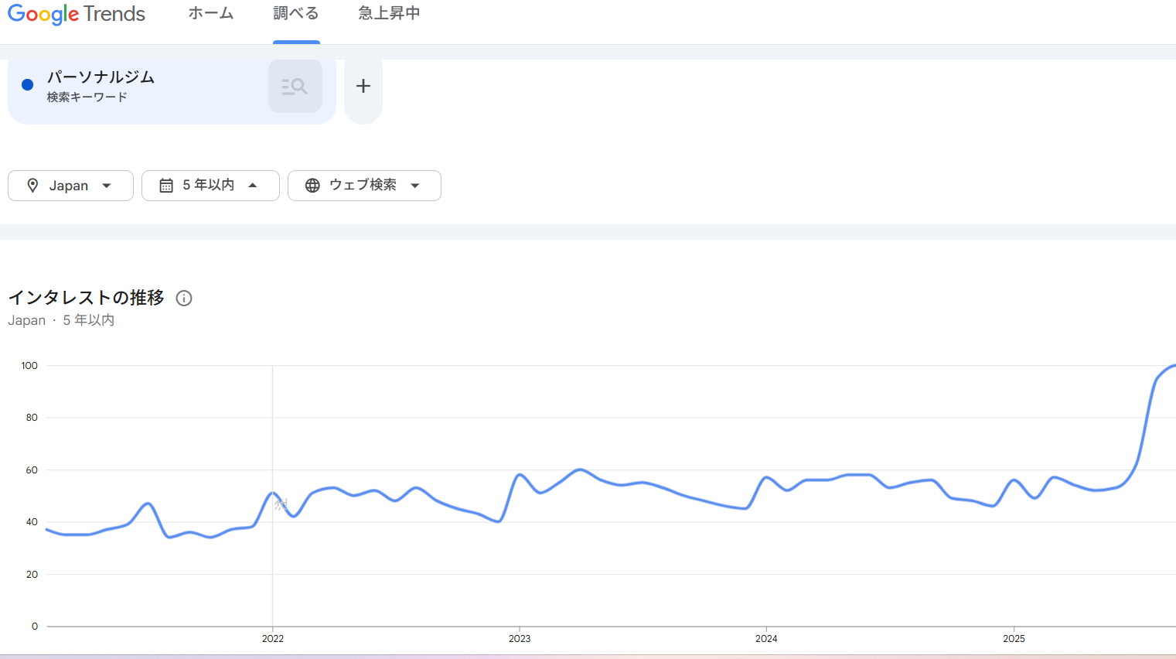The image size is (1176, 659).
Task: Select the 調べる tab
Action: click(296, 14)
